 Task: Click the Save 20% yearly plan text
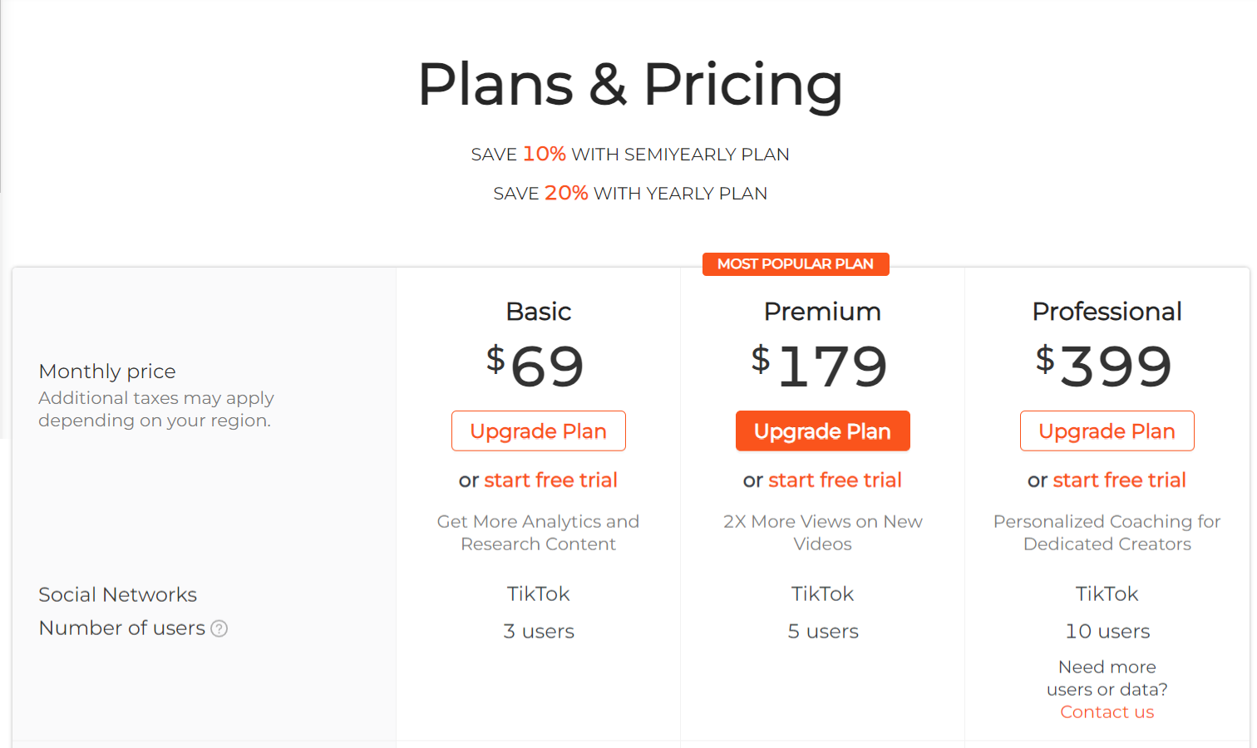[629, 194]
